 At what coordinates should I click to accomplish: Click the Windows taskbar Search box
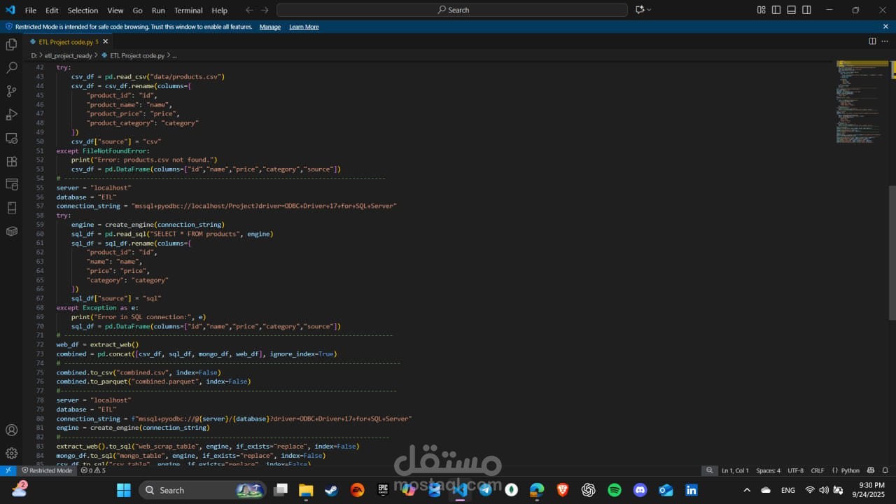pyautogui.click(x=203, y=490)
